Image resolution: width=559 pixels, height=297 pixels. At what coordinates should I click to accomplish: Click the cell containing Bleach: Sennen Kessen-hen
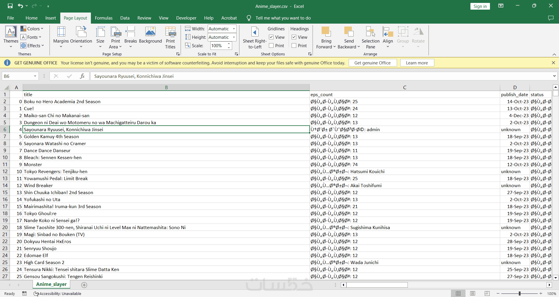pyautogui.click(x=166, y=157)
